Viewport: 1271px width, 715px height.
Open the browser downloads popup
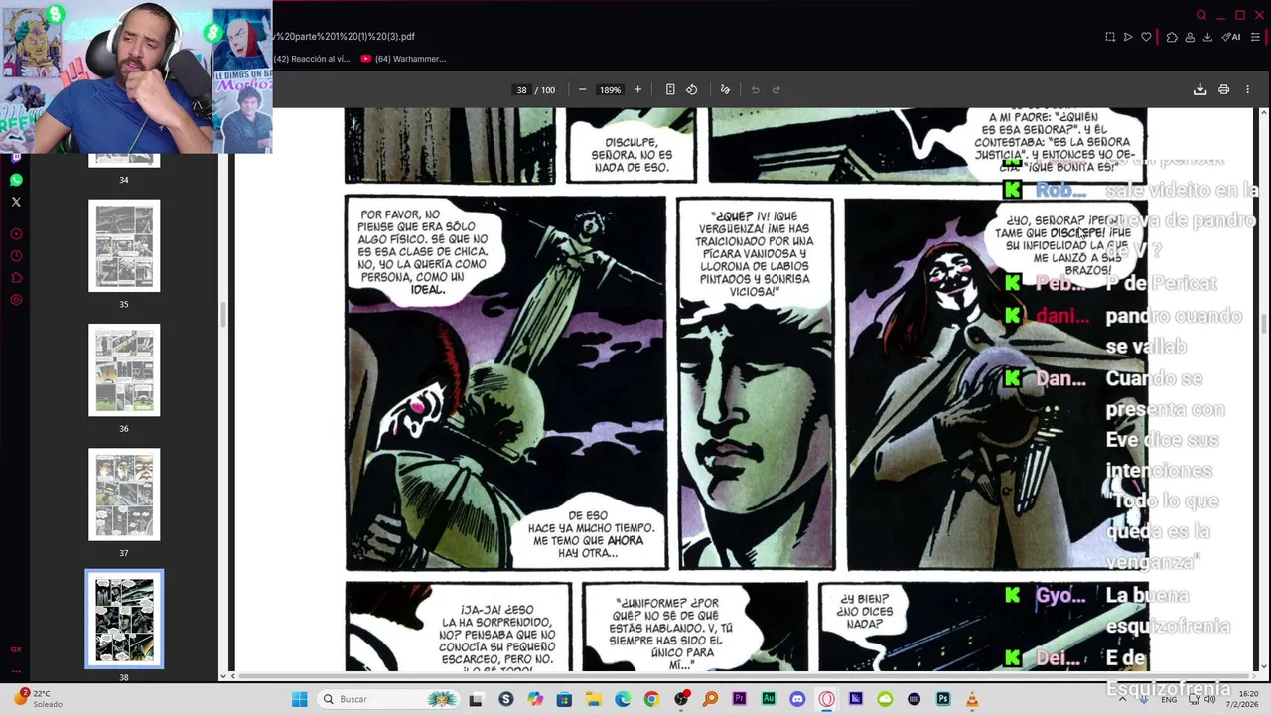click(1207, 37)
